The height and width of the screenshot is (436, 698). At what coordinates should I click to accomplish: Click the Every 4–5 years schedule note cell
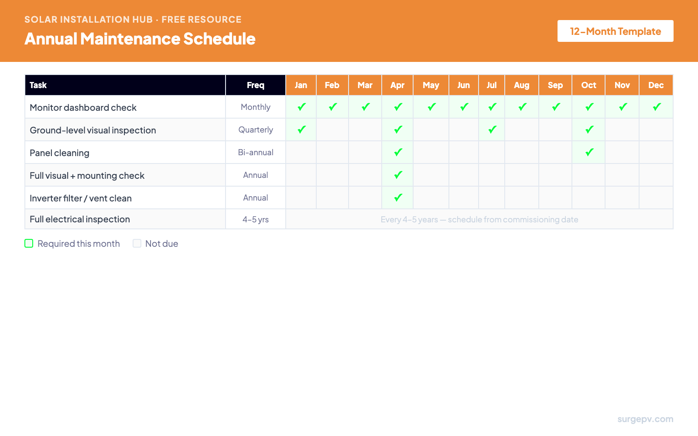tap(479, 219)
